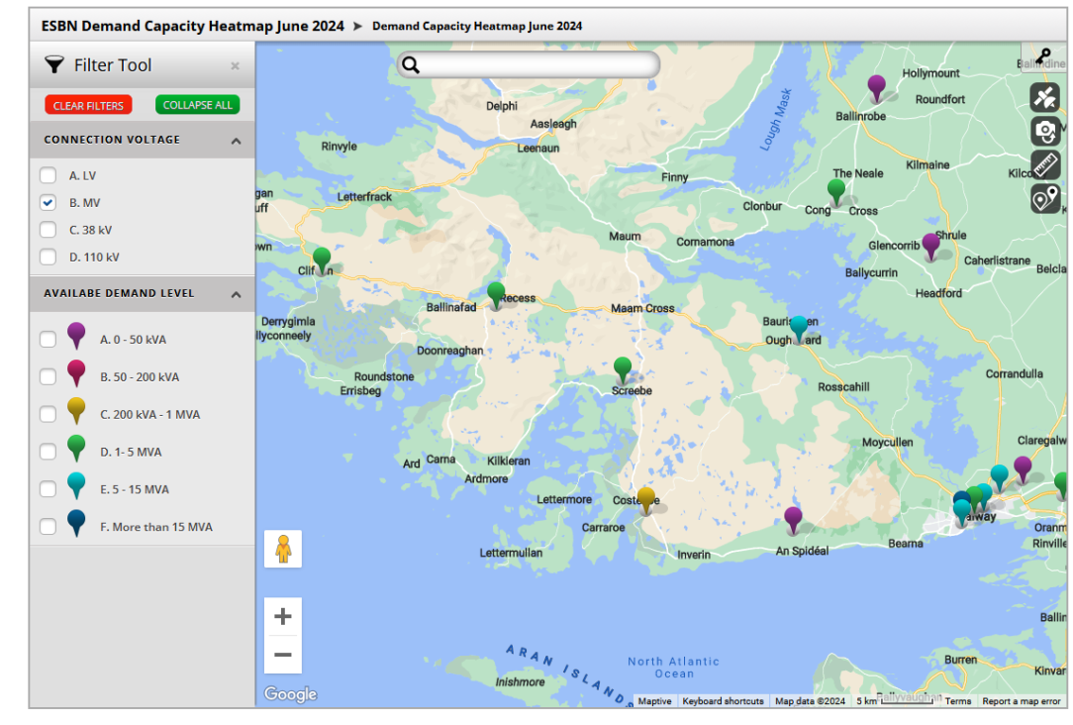The image size is (1073, 725).
Task: Collapse the Availabe Demand Level section
Action: pyautogui.click(x=237, y=294)
